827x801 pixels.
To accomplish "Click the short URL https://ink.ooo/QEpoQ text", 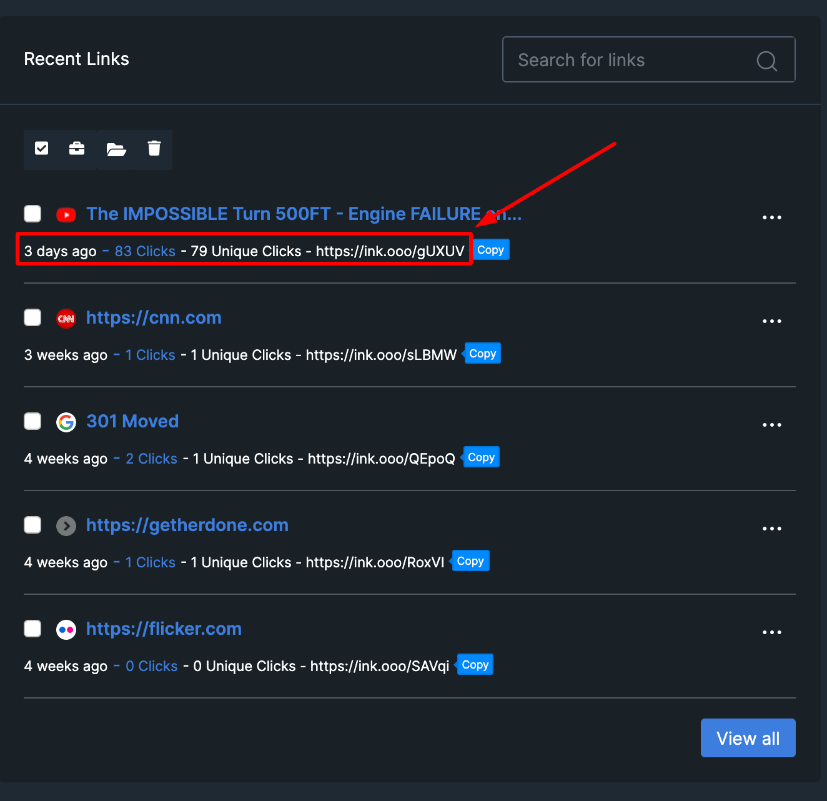I will tap(381, 459).
